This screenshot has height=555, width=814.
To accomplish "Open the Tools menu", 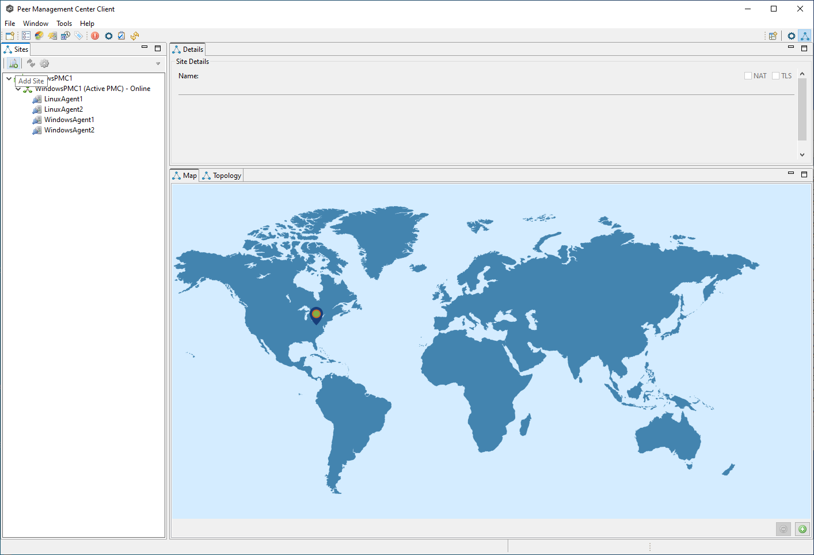I will 64,24.
